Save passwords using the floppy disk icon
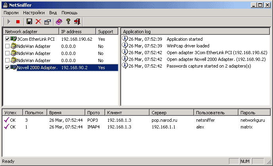The height and width of the screenshot is (166, 273). pyautogui.click(x=29, y=22)
